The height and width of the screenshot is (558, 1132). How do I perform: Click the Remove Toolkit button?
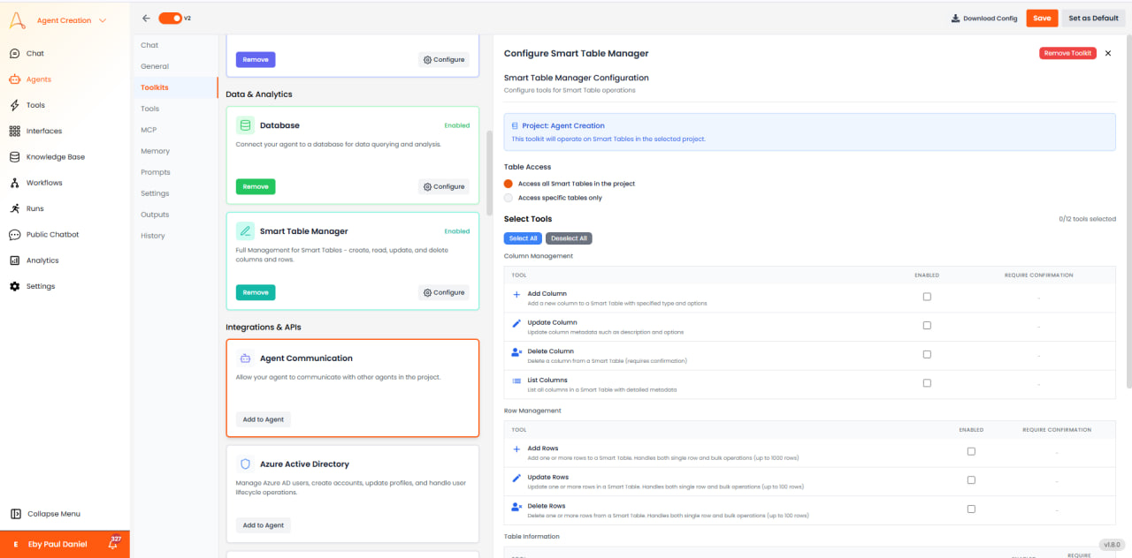tap(1067, 53)
